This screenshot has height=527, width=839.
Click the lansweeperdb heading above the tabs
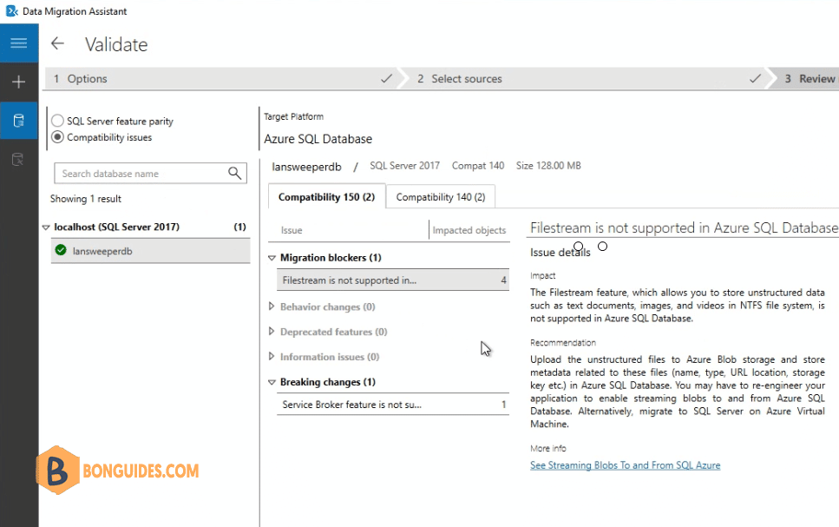coord(306,167)
